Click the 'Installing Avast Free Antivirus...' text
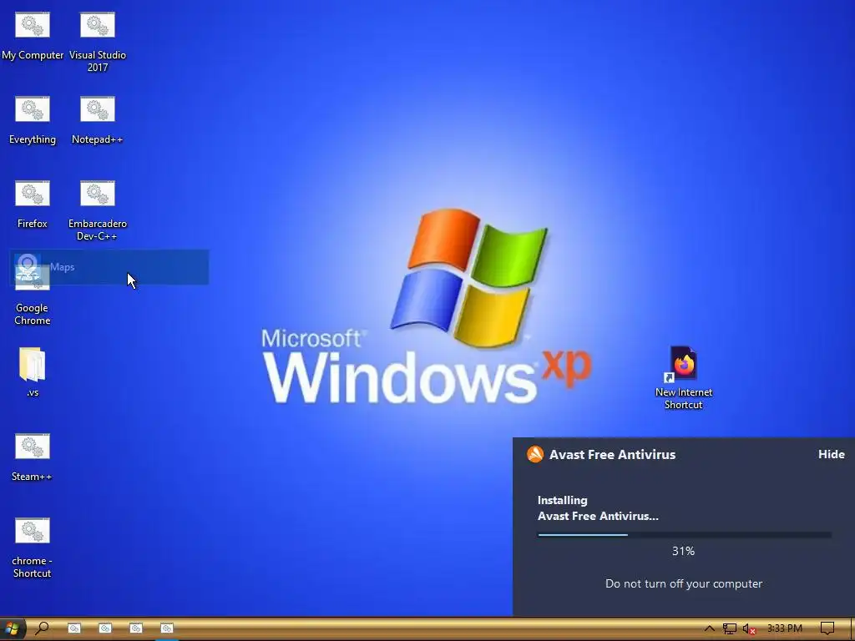855x641 pixels. click(598, 508)
